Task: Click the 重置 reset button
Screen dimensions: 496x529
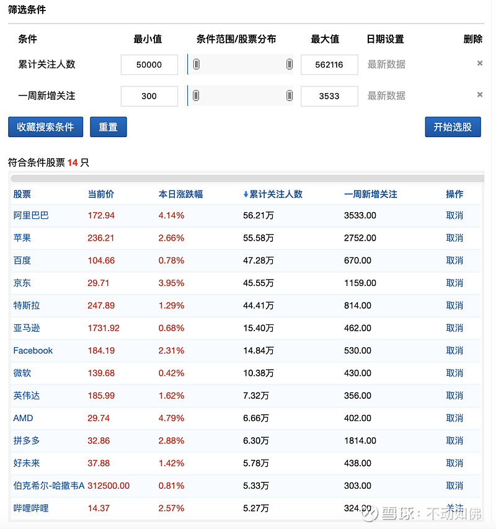Action: click(x=108, y=127)
